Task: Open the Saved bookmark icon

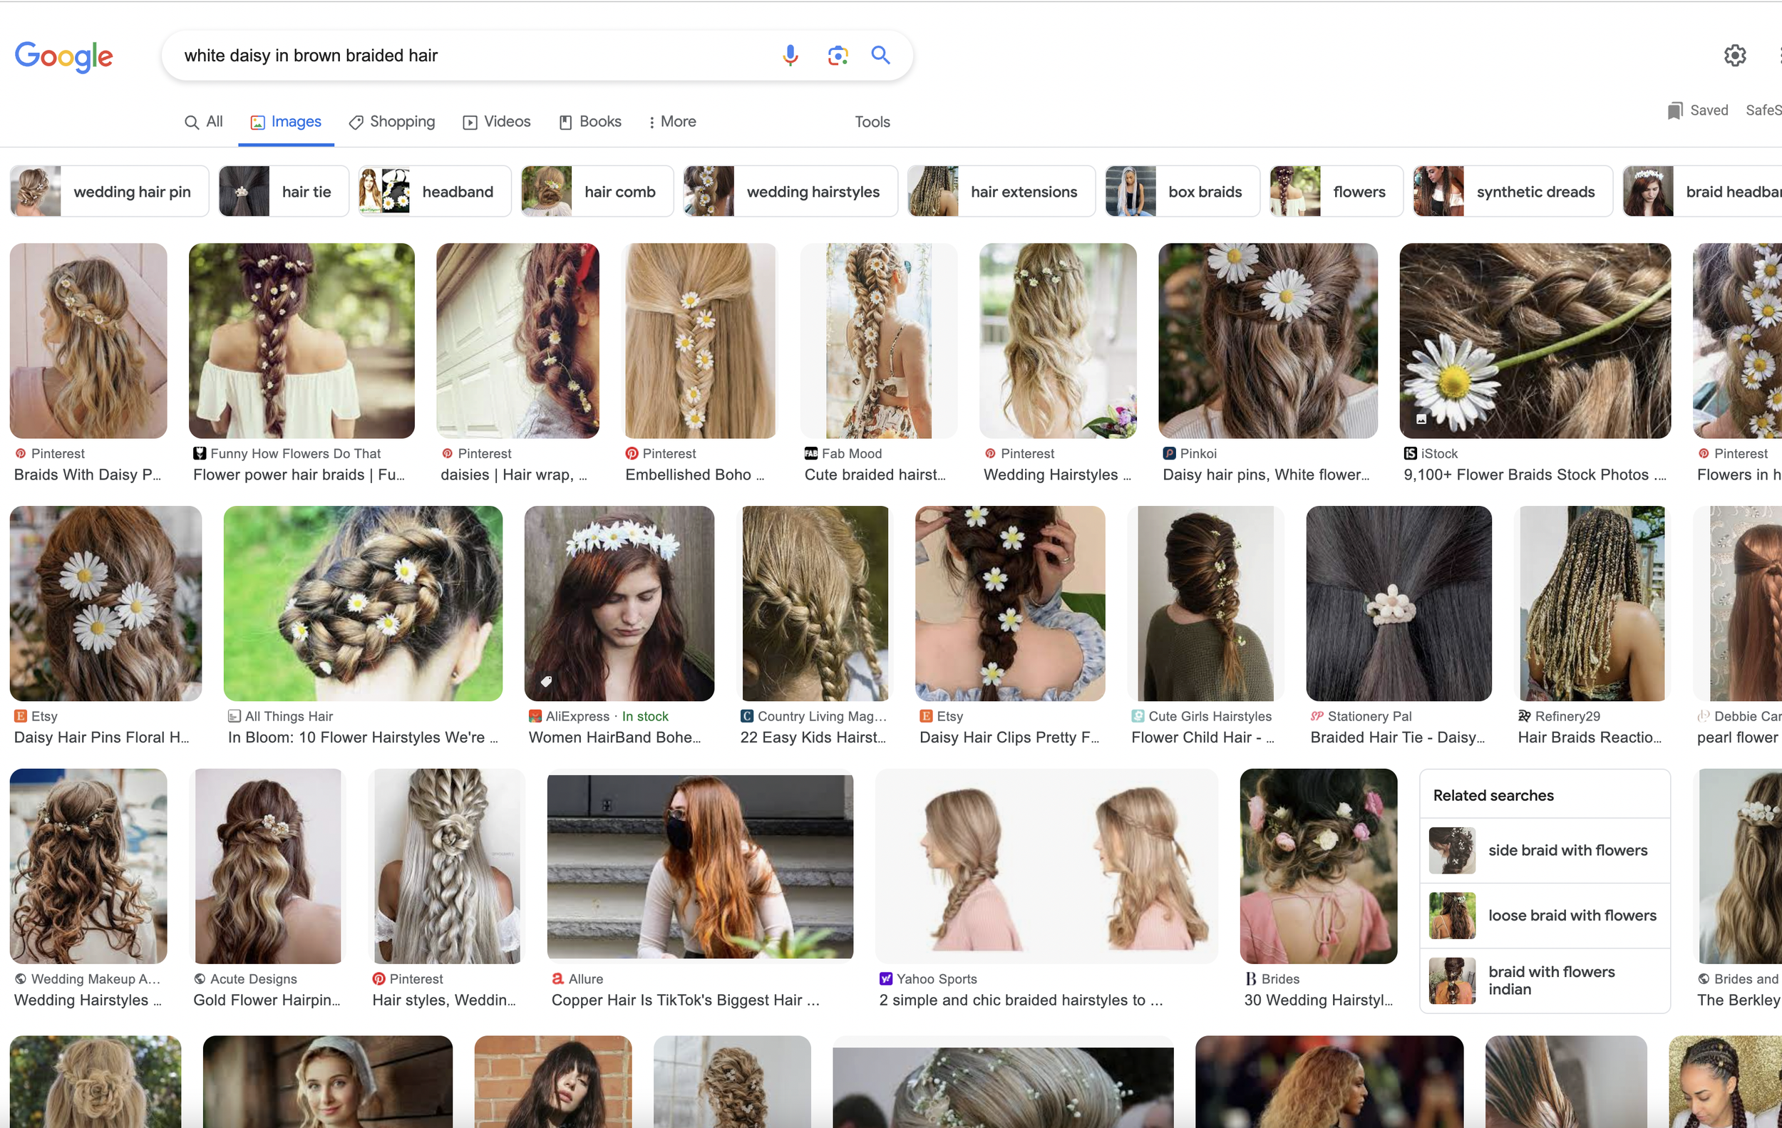Action: (1674, 110)
